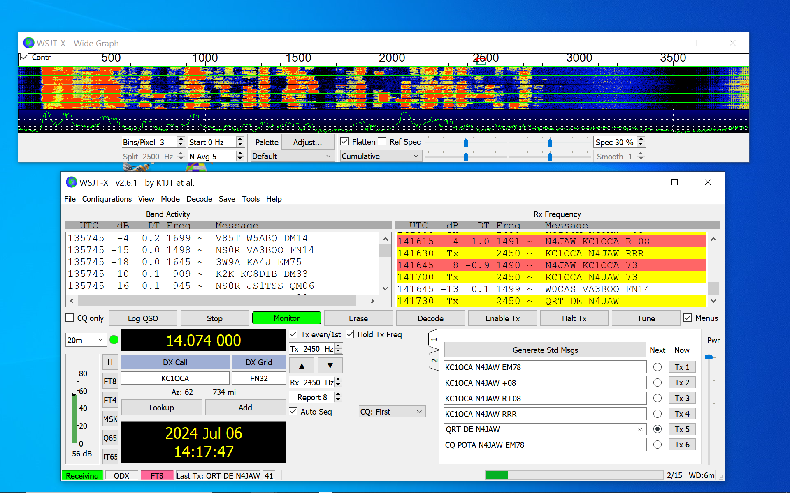Click the Adjust... palette button
The width and height of the screenshot is (790, 493).
(307, 142)
